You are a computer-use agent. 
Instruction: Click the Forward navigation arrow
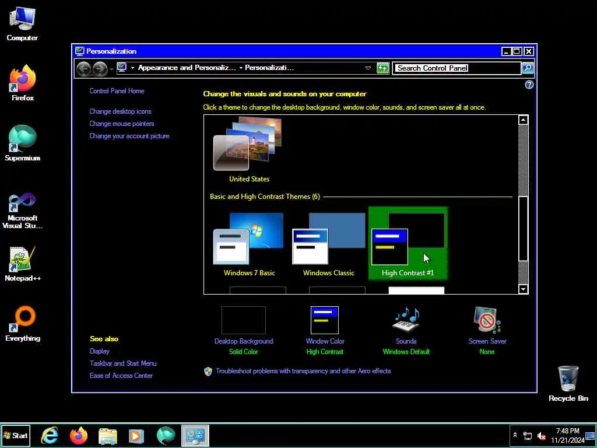pyautogui.click(x=100, y=69)
